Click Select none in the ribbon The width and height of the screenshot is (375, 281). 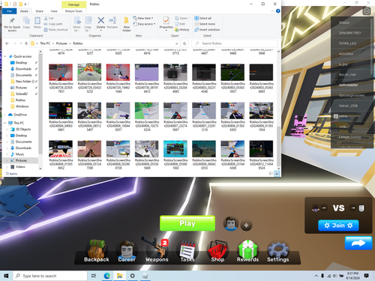pyautogui.click(x=205, y=24)
